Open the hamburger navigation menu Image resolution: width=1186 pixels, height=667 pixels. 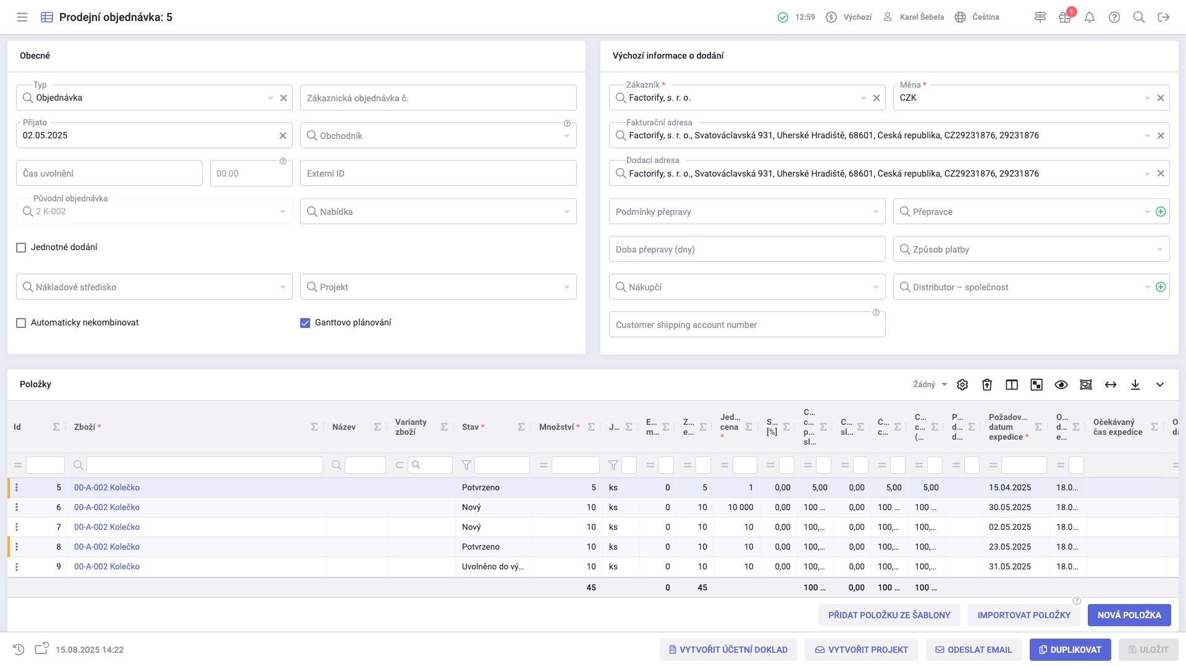[x=22, y=17]
